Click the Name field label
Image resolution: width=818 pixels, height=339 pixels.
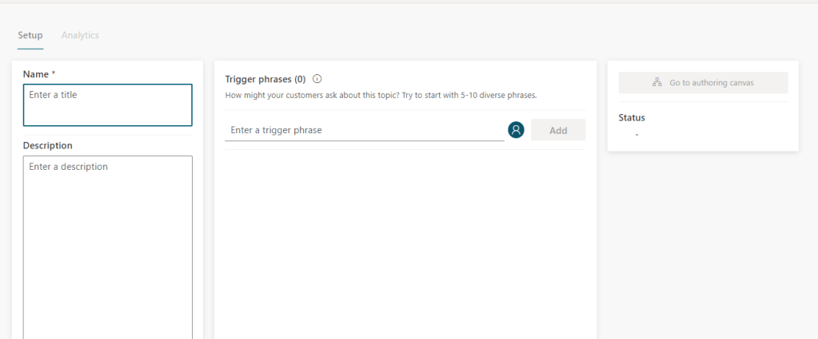tap(36, 74)
